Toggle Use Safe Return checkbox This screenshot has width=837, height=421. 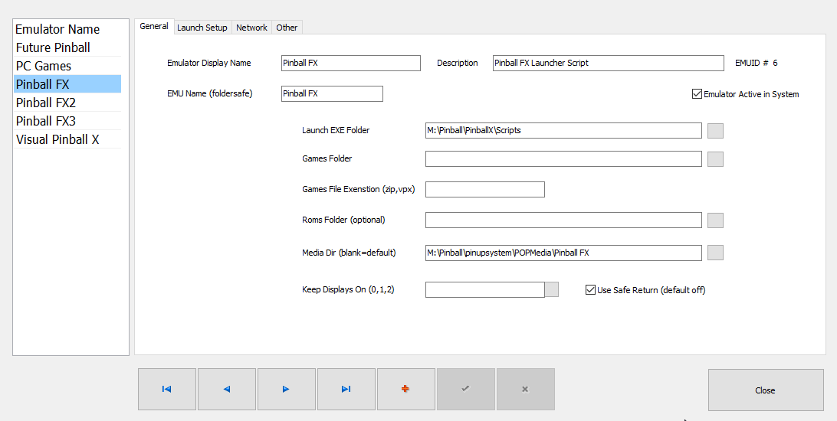click(x=590, y=290)
